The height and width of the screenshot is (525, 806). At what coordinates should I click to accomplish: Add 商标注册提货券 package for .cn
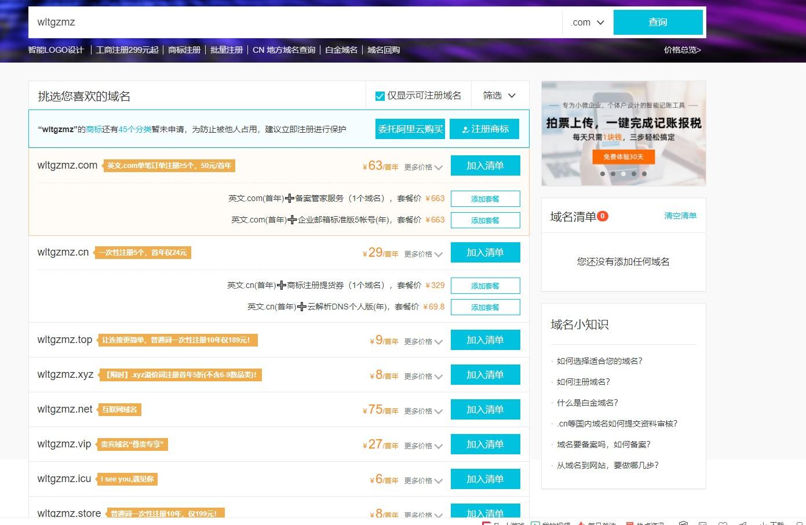coord(485,286)
